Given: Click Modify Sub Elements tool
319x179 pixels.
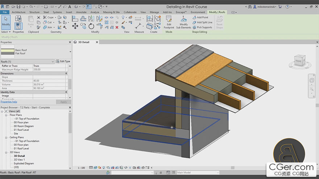Looking at the screenshot, I should coord(183,22).
